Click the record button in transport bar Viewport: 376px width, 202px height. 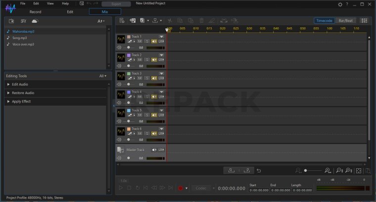click(181, 188)
